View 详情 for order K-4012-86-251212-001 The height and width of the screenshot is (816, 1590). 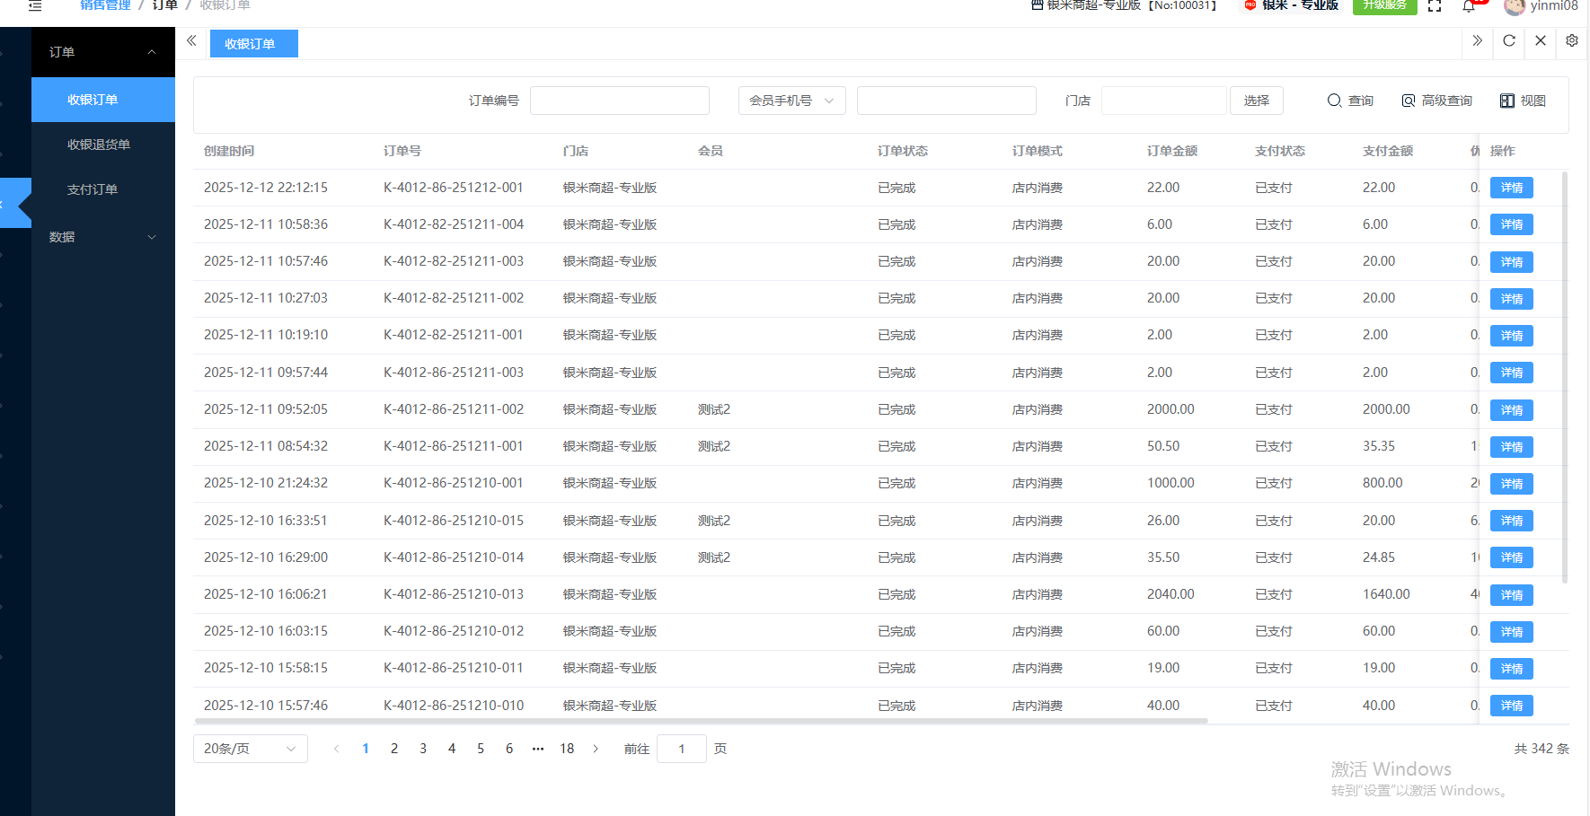[1511, 188]
